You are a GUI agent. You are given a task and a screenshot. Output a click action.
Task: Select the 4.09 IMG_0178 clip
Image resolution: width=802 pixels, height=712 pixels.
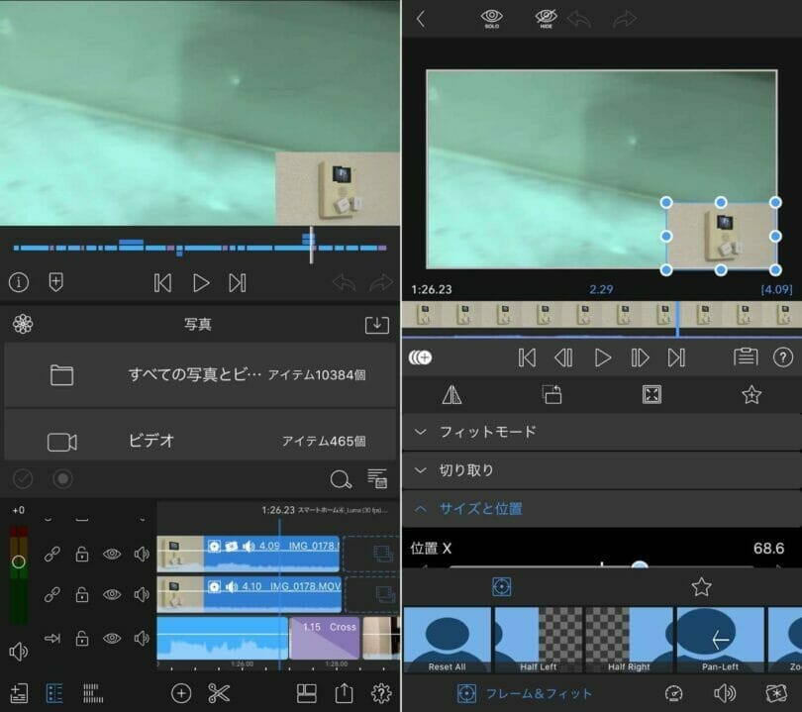click(x=249, y=554)
